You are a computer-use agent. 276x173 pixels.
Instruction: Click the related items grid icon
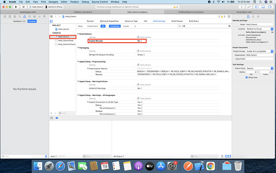point(51,16)
